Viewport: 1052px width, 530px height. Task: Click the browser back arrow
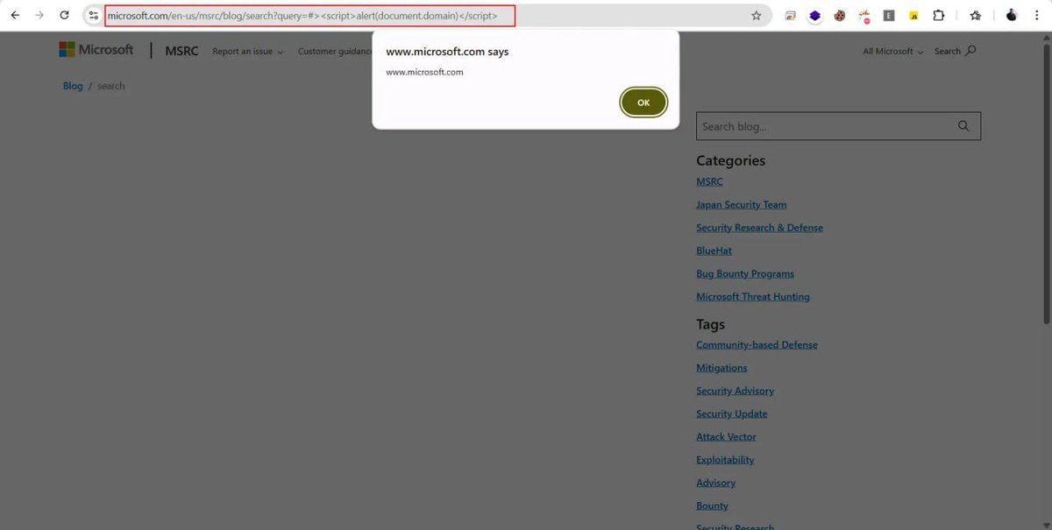(15, 15)
